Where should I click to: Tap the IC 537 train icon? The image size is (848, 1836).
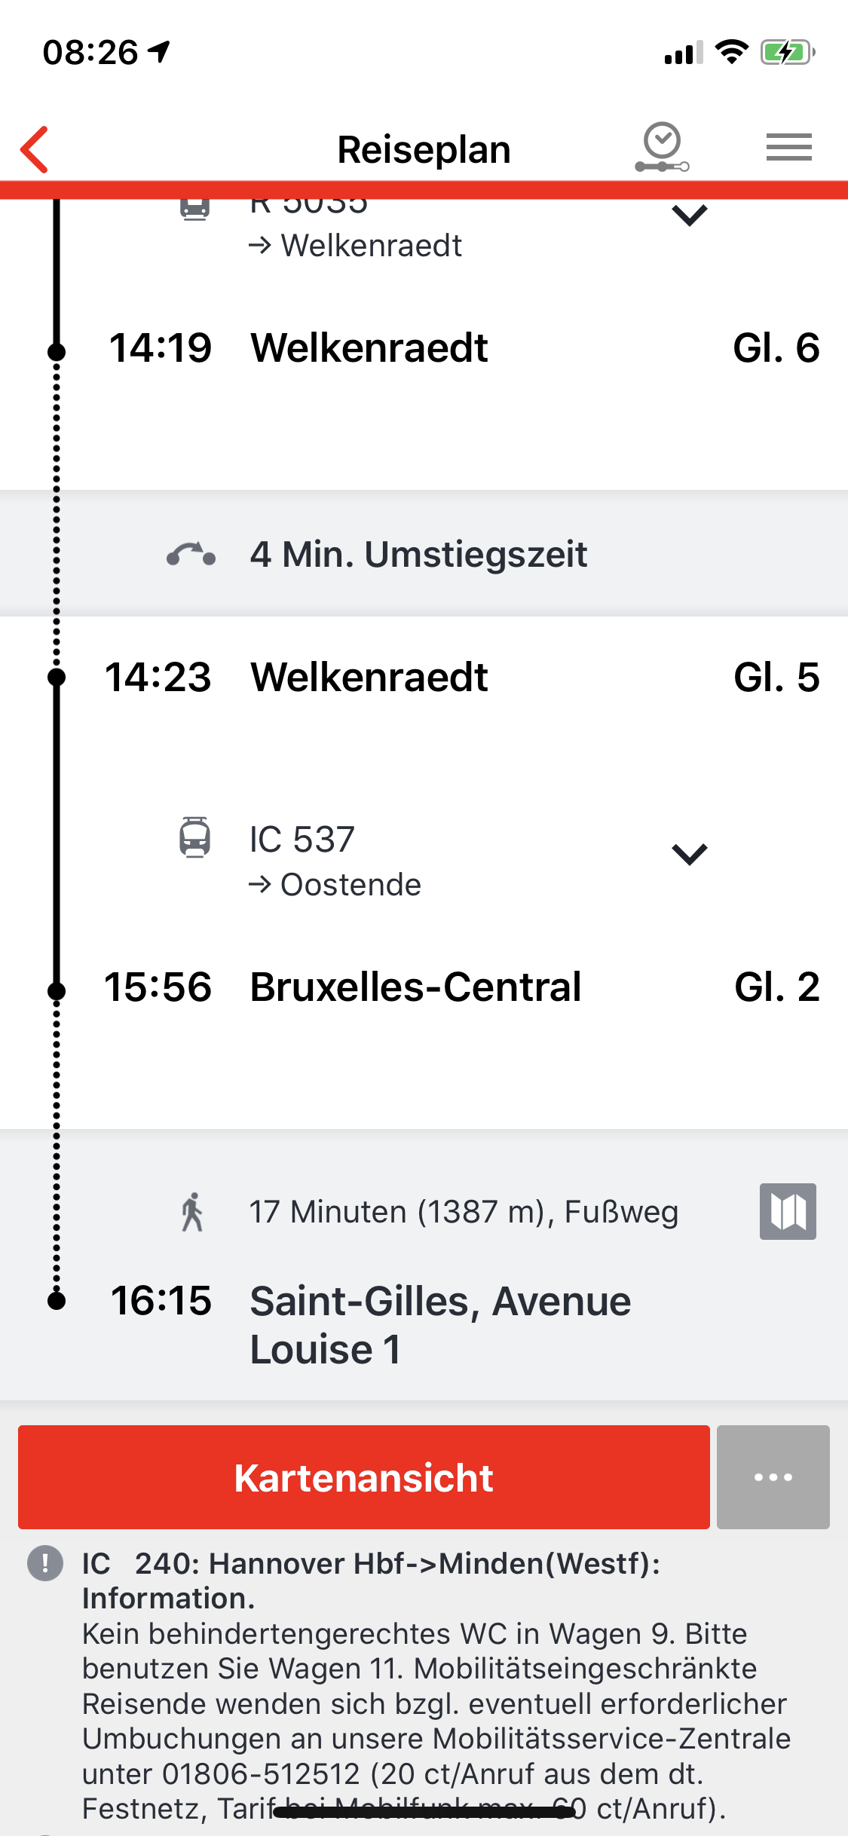click(194, 837)
